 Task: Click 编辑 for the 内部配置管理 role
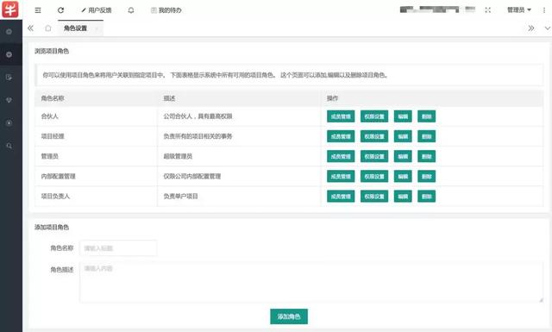pos(403,177)
